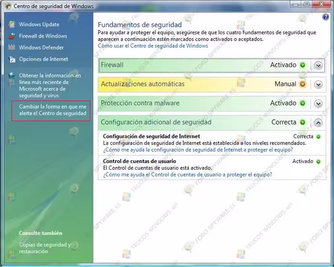Expand the Actualizaciones automáticas section chevron
334x267 pixels.
click(x=318, y=84)
